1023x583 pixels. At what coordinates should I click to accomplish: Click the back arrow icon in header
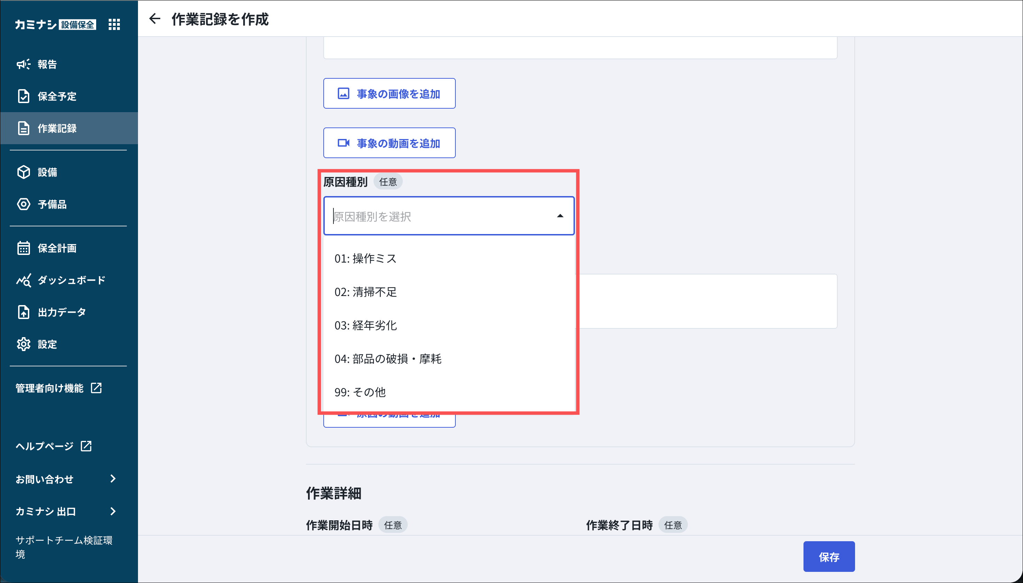coord(155,19)
